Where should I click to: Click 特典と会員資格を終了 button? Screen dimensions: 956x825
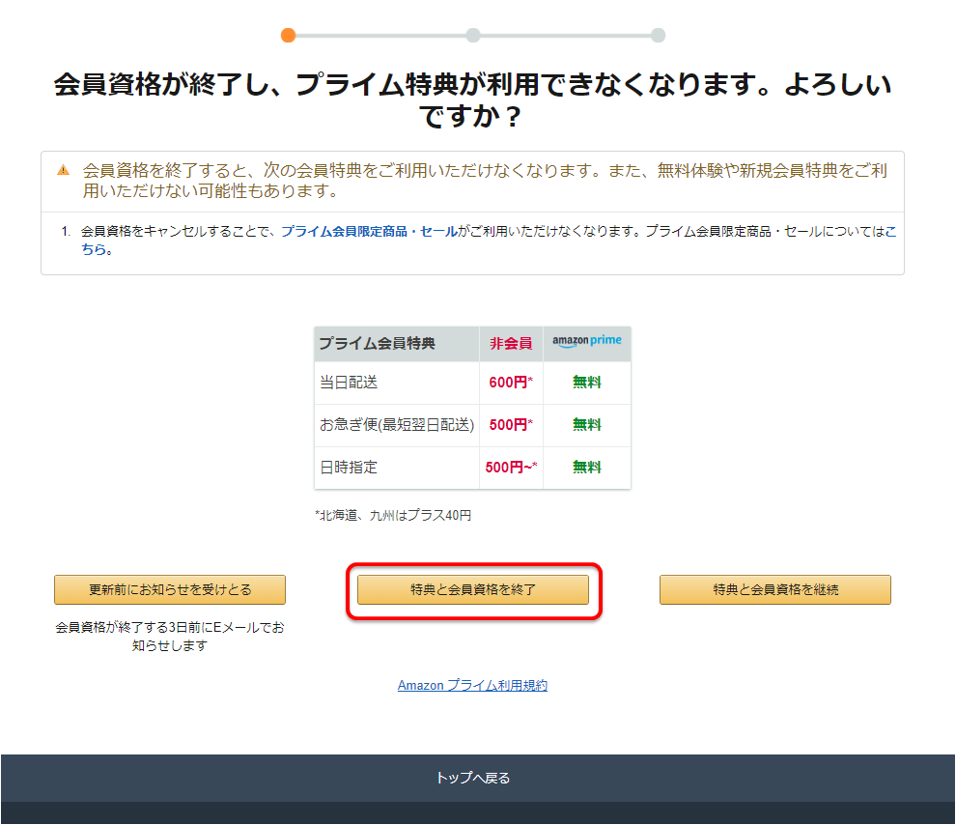472,589
